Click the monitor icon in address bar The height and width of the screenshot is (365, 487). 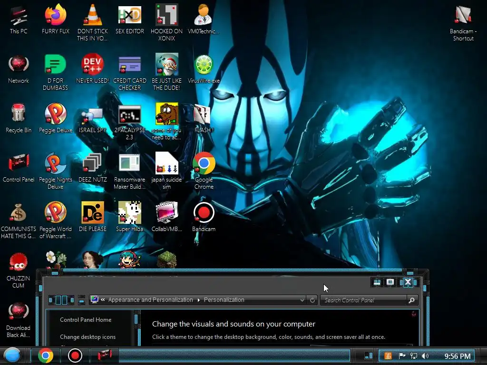[95, 299]
